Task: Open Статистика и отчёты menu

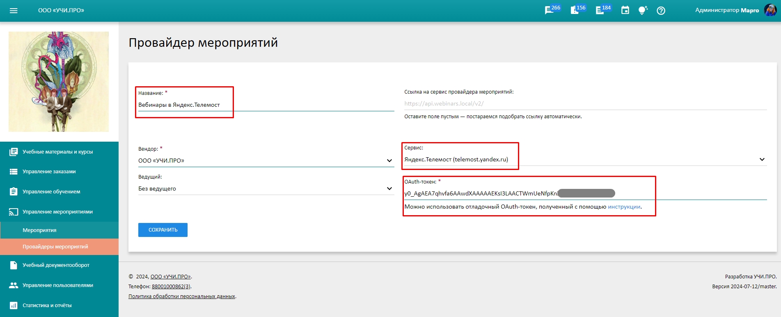Action: tap(59, 306)
